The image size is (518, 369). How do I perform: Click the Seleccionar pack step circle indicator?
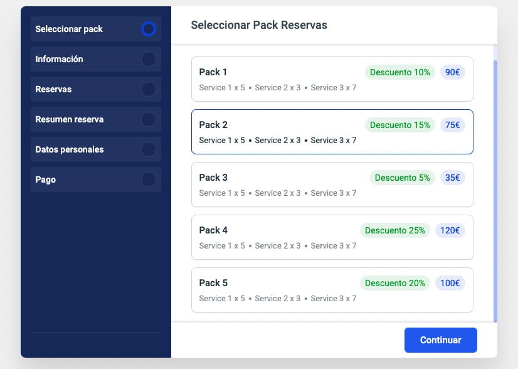148,29
